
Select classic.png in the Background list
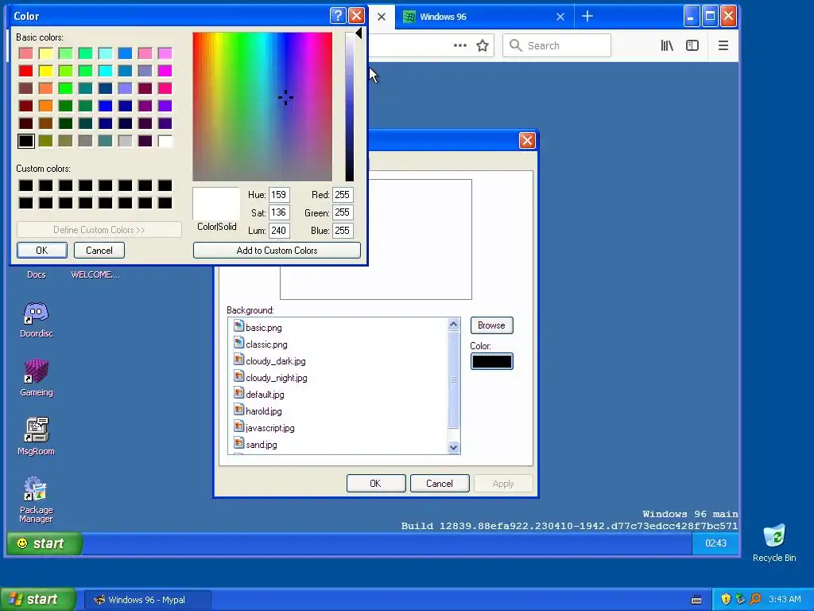(x=266, y=344)
